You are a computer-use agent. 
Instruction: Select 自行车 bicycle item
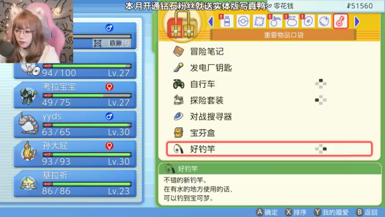click(x=269, y=84)
